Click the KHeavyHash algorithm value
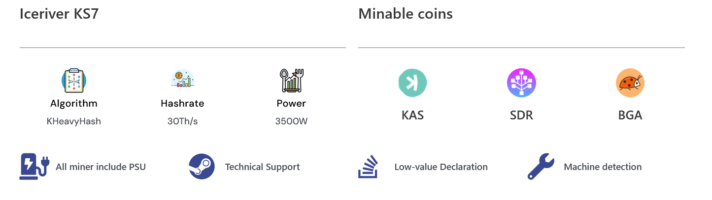This screenshot has width=712, height=200. point(74,121)
